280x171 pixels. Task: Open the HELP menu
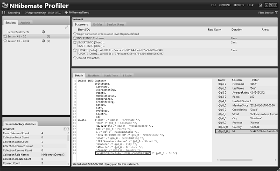tap(250, 5)
